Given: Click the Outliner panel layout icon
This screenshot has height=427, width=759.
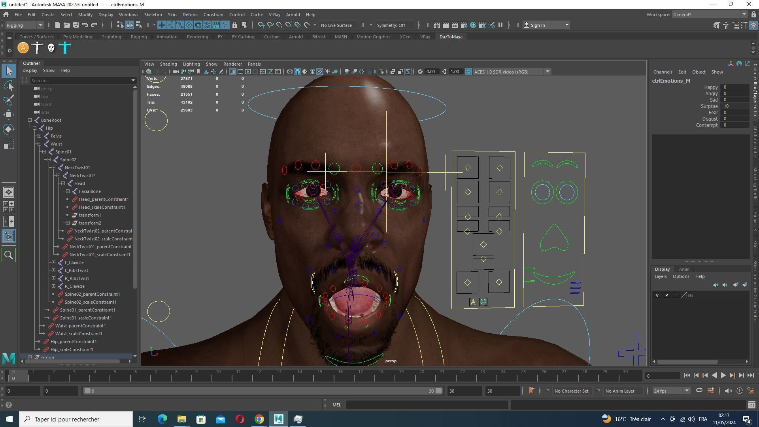Looking at the screenshot, I should tap(9, 236).
